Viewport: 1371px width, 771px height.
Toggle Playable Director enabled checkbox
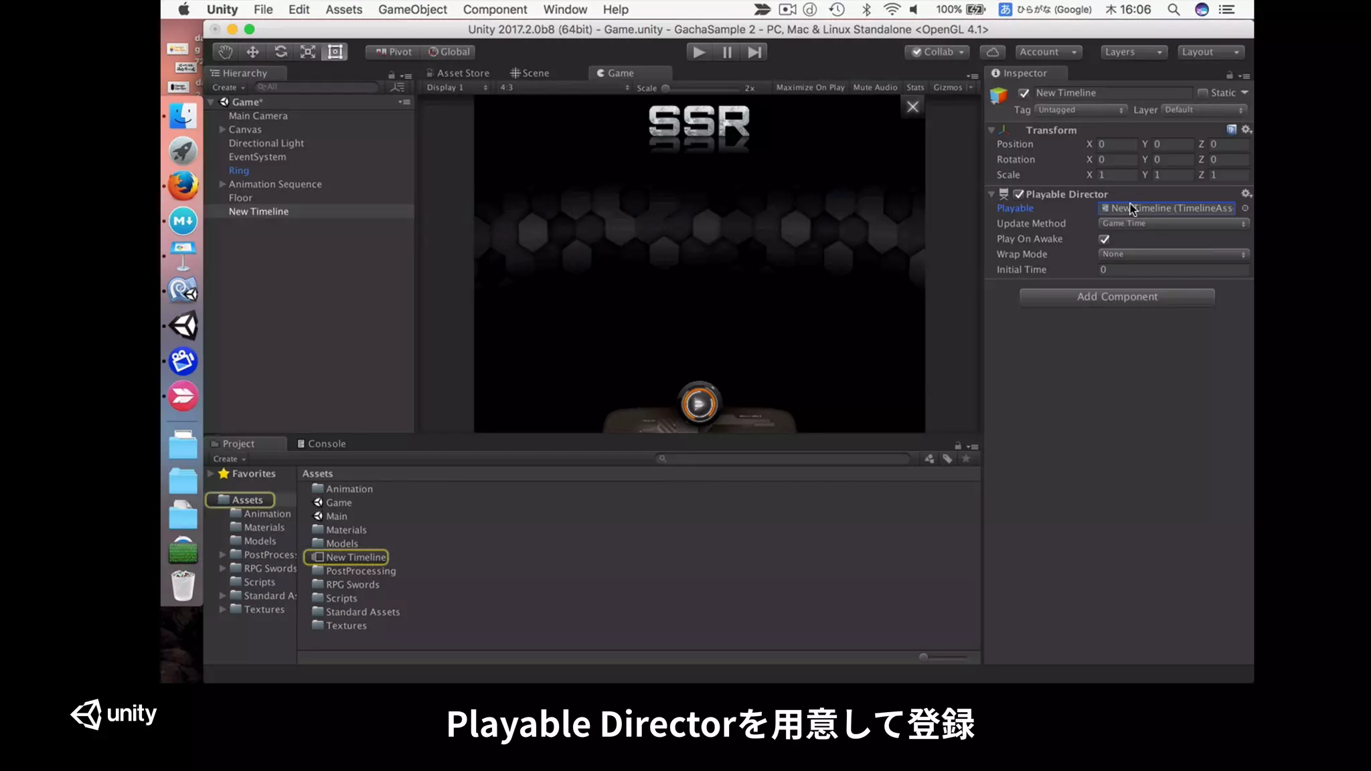tap(1019, 194)
